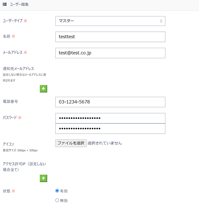Click the list icon beside ユーザー編集

(5, 4)
